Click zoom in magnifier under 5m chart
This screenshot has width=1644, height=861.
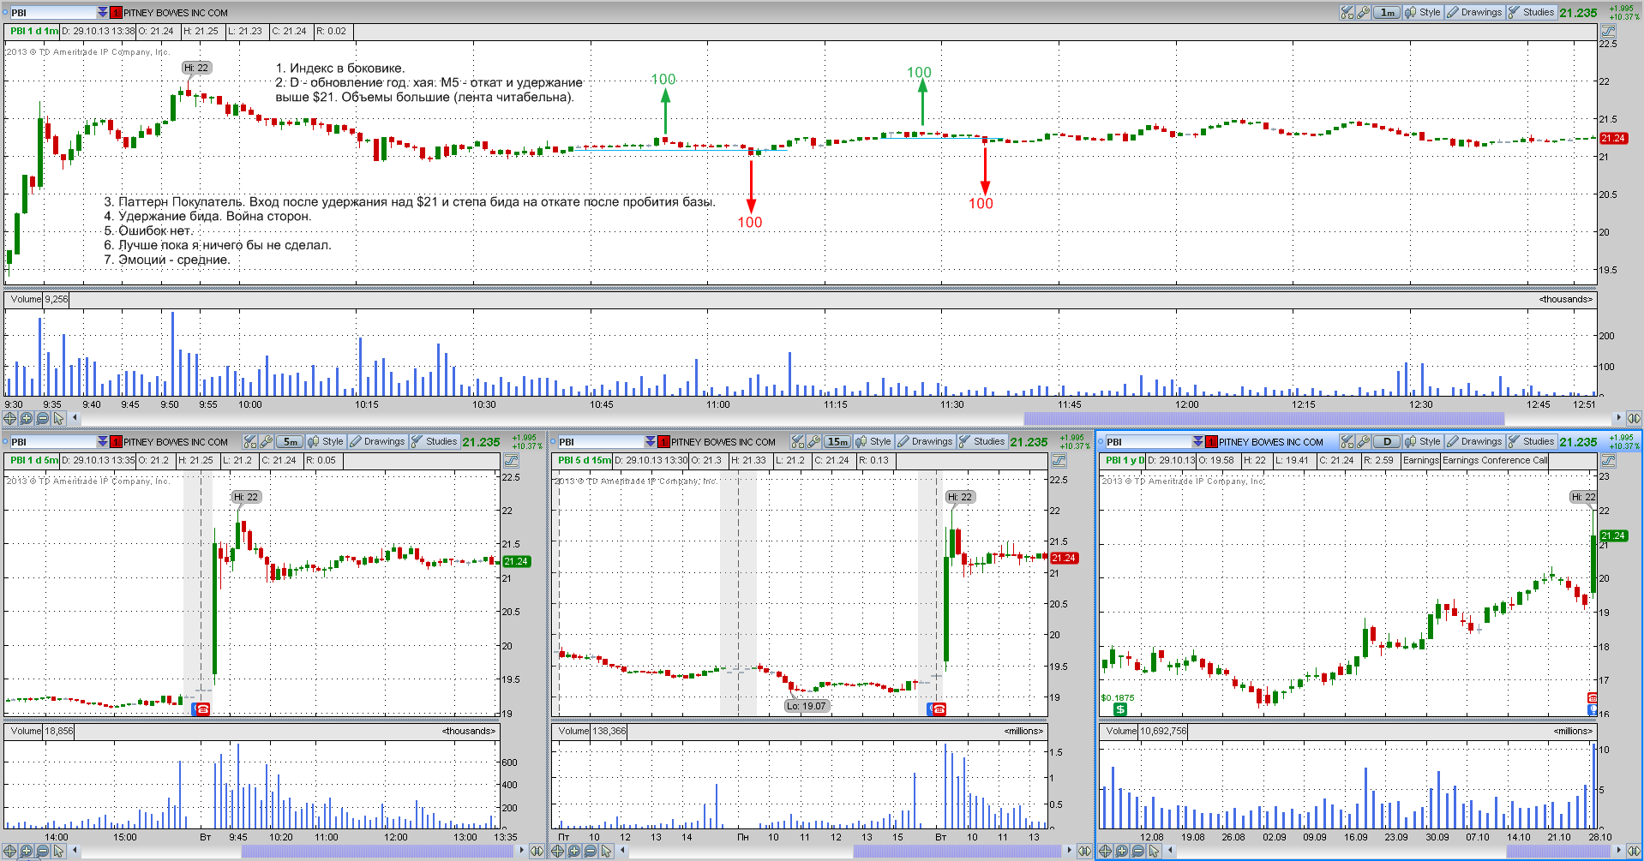click(x=27, y=851)
